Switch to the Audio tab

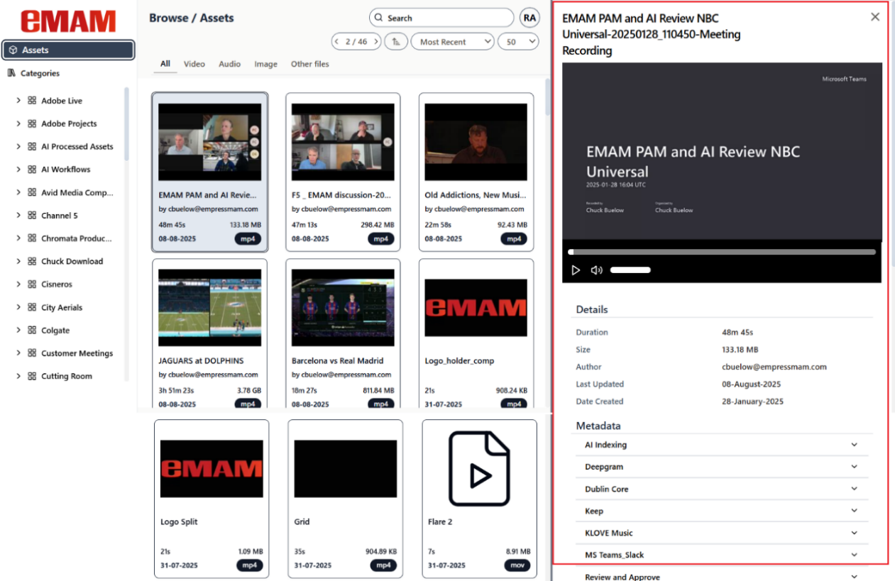click(x=230, y=64)
